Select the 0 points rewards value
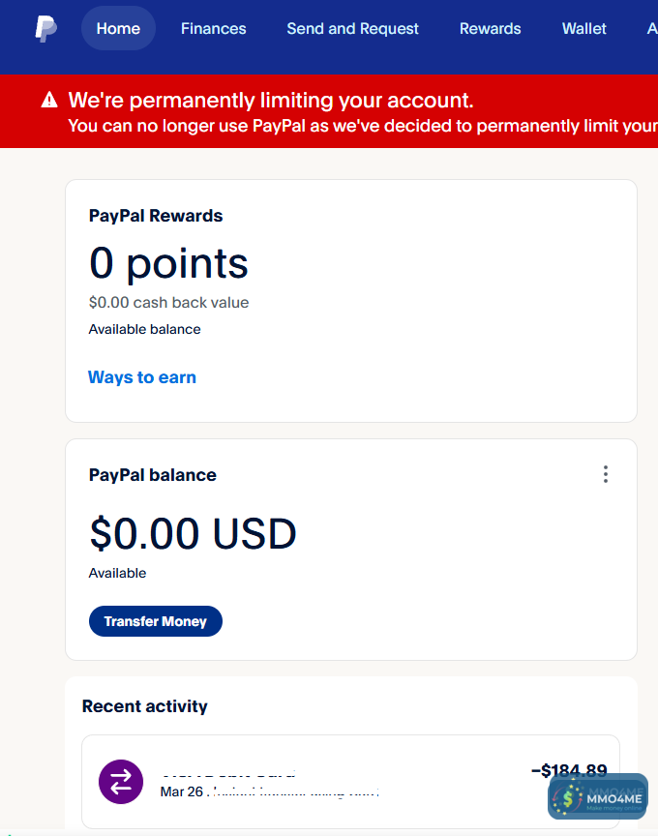 [168, 263]
